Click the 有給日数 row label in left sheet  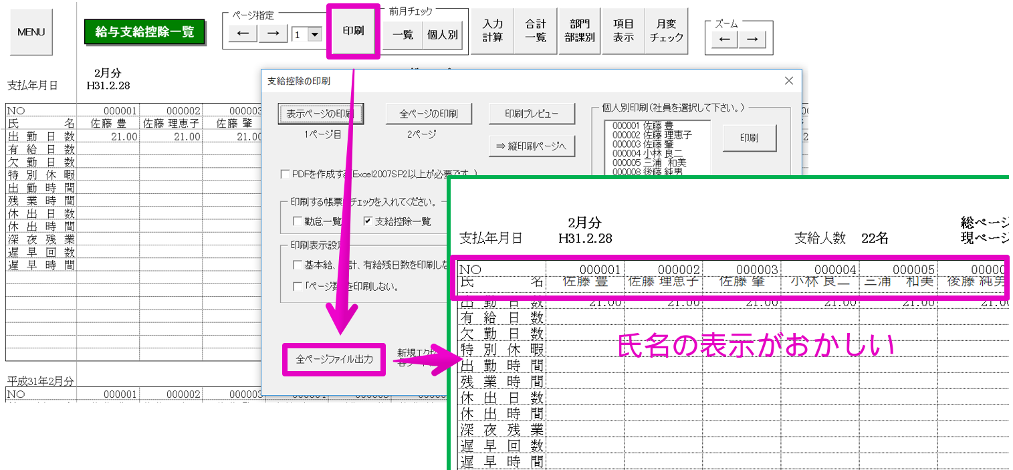(x=41, y=149)
